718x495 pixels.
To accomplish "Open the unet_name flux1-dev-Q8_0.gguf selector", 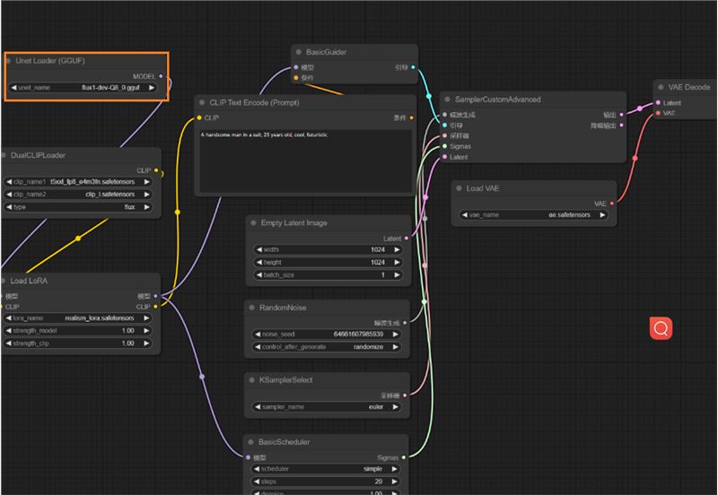I will click(83, 87).
